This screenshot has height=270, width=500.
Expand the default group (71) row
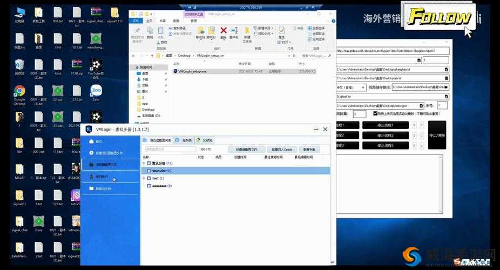tap(144, 163)
